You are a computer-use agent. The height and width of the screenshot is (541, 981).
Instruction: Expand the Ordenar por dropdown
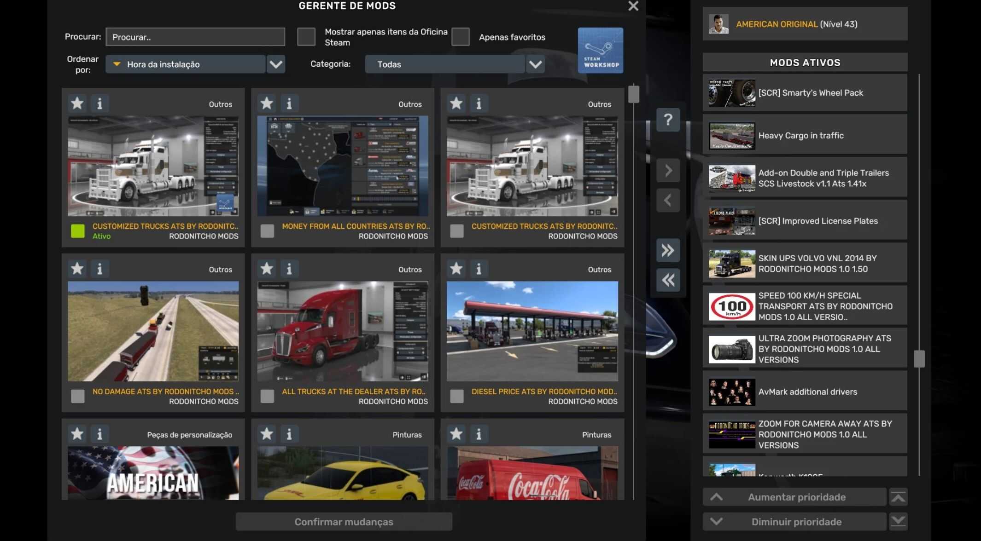point(276,64)
